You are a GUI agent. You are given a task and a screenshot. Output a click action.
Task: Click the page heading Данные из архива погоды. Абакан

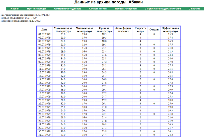pyautogui.click(x=108, y=2)
